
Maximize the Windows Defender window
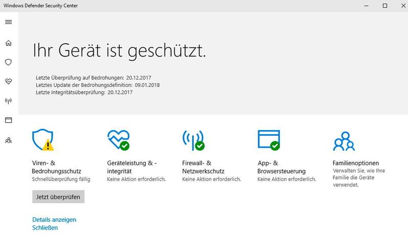[x=385, y=6]
